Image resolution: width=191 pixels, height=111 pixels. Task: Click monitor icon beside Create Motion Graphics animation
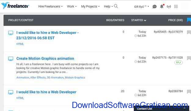[11, 59]
